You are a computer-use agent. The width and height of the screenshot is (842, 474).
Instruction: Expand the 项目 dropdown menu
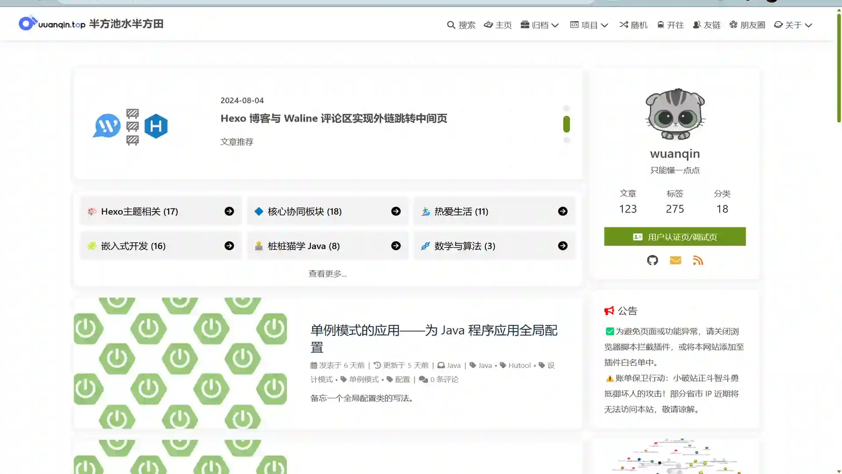(x=589, y=25)
